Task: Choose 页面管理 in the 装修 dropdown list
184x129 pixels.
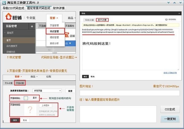Action: [54, 25]
